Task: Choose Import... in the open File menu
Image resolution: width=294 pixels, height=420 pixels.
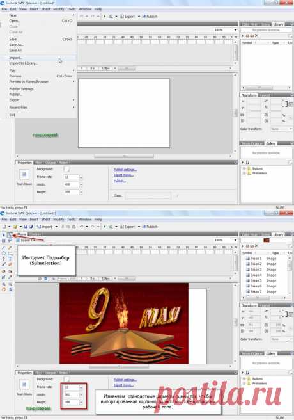Action: (x=38, y=58)
